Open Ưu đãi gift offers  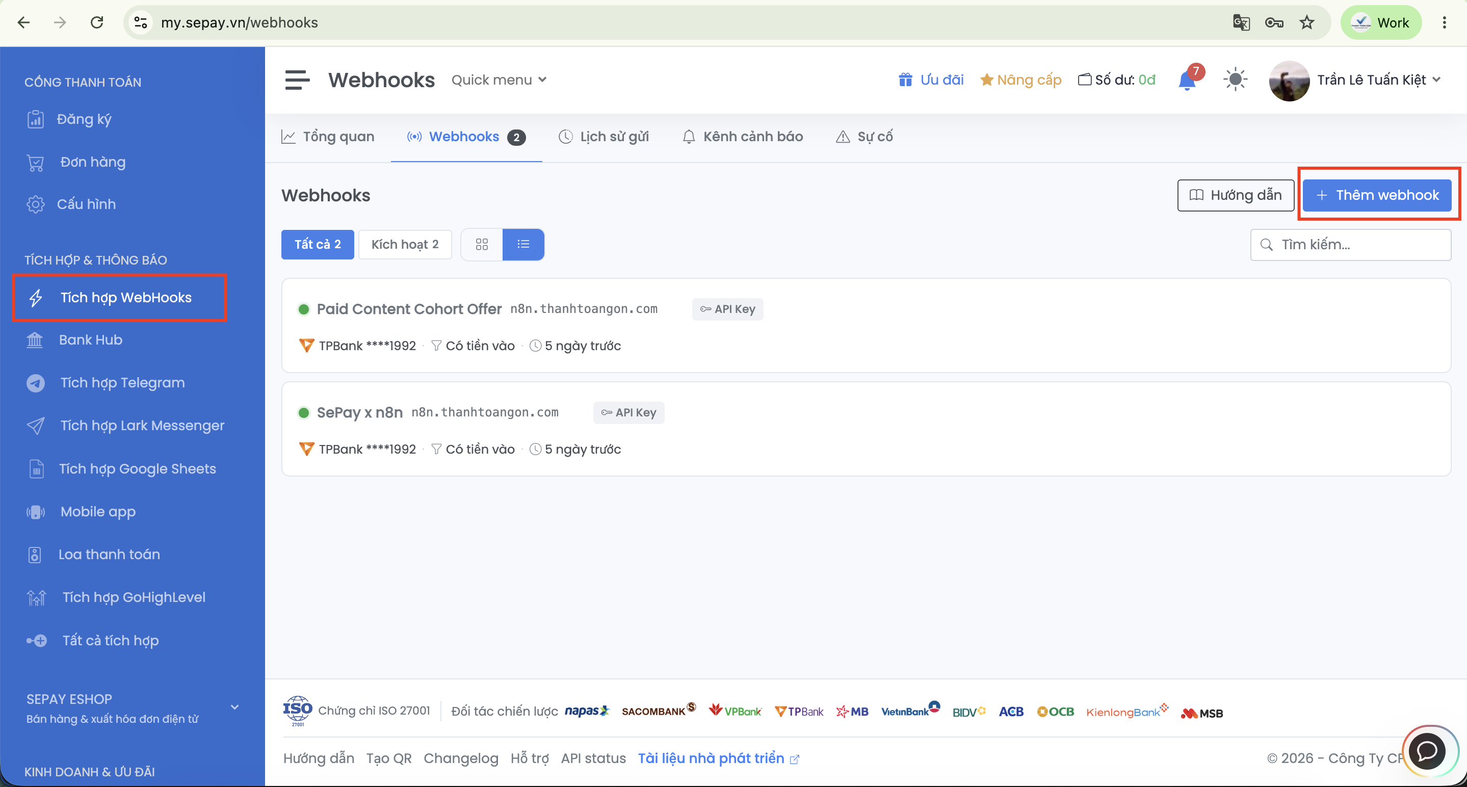click(931, 80)
